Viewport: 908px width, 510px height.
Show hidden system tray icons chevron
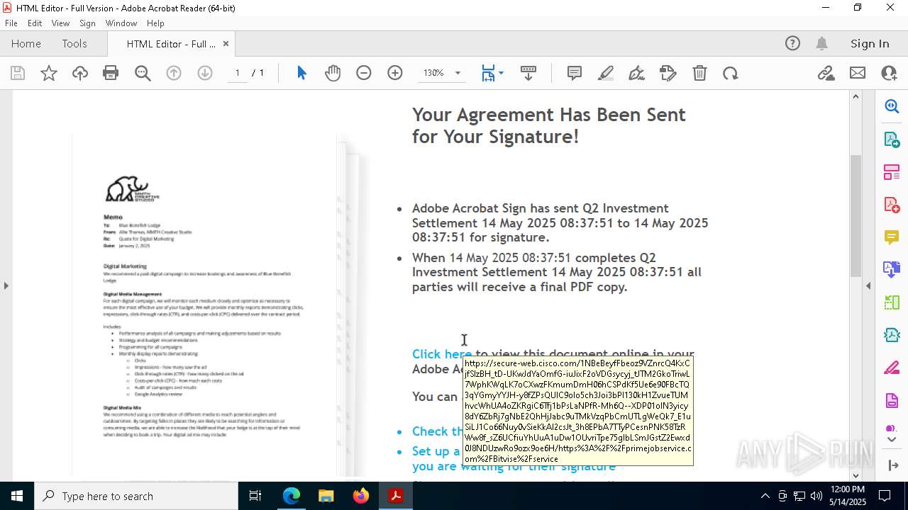pyautogui.click(x=765, y=496)
